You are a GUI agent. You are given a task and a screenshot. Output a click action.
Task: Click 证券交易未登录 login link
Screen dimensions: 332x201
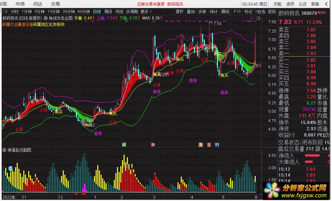pos(151,4)
